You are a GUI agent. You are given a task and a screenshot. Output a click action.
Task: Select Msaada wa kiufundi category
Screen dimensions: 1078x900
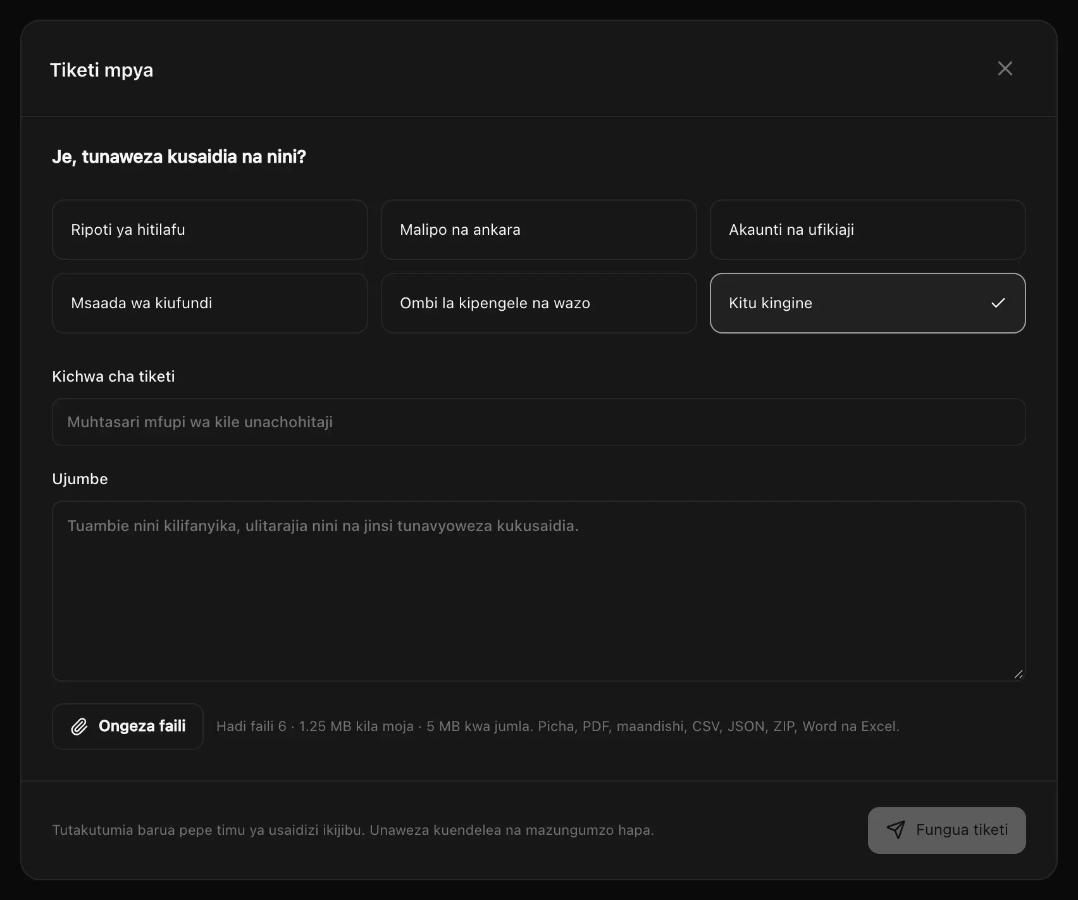coord(209,303)
